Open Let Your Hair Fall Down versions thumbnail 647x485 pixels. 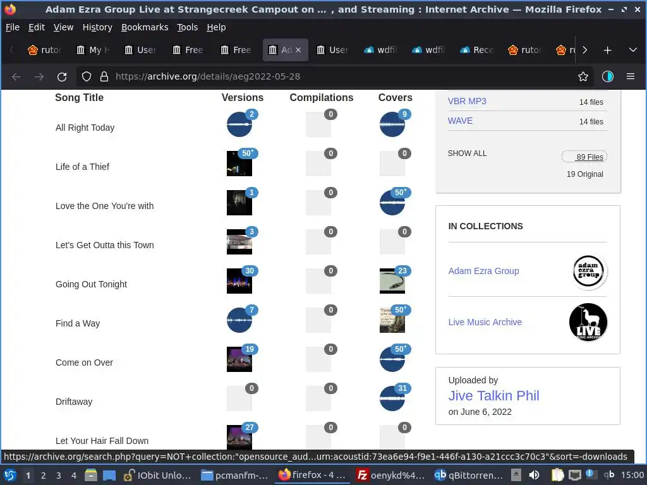[239, 437]
